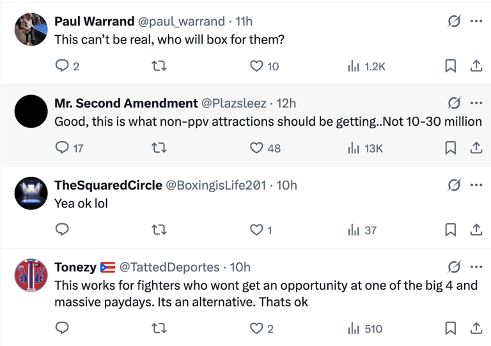
Task: Repost Paul Warrand's tweet
Action: point(160,66)
